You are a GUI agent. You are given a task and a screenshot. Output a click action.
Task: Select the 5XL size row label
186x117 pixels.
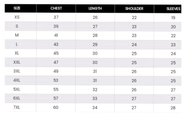click(x=17, y=89)
